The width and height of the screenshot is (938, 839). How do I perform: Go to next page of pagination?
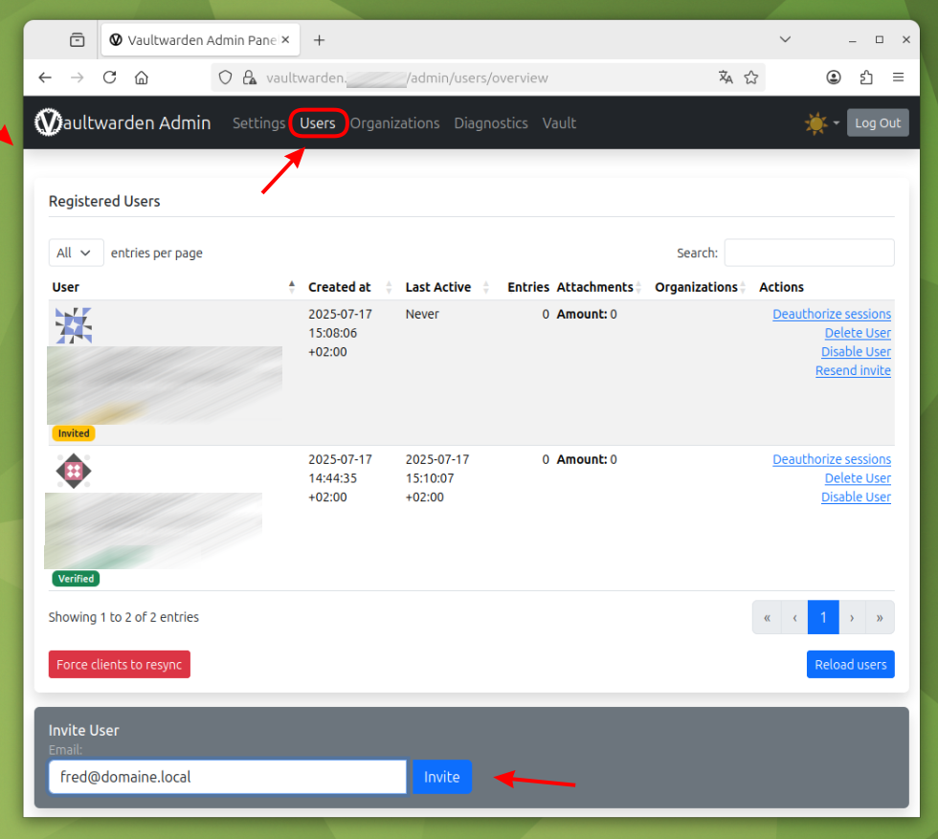(852, 617)
